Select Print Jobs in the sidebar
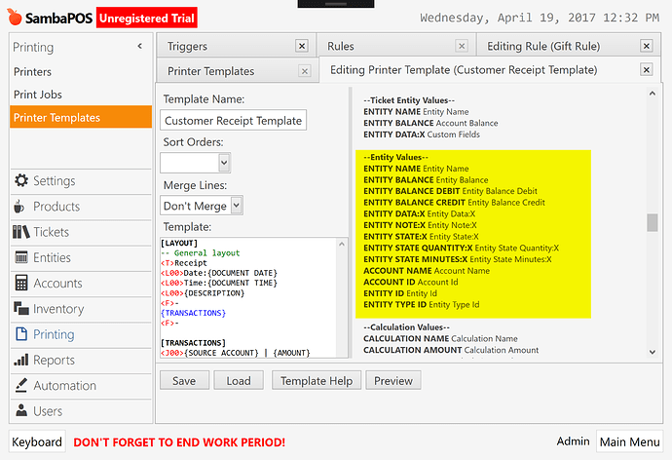 tap(38, 95)
